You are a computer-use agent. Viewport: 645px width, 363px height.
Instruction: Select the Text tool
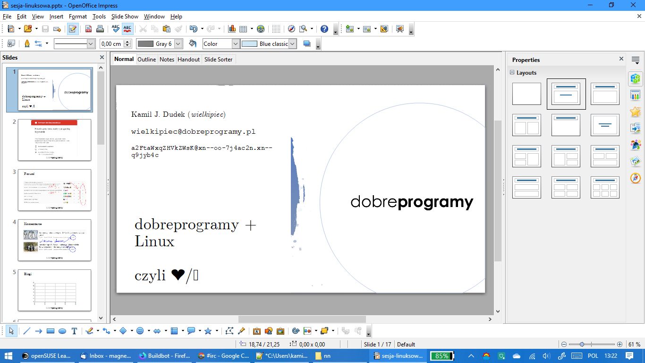tap(74, 331)
